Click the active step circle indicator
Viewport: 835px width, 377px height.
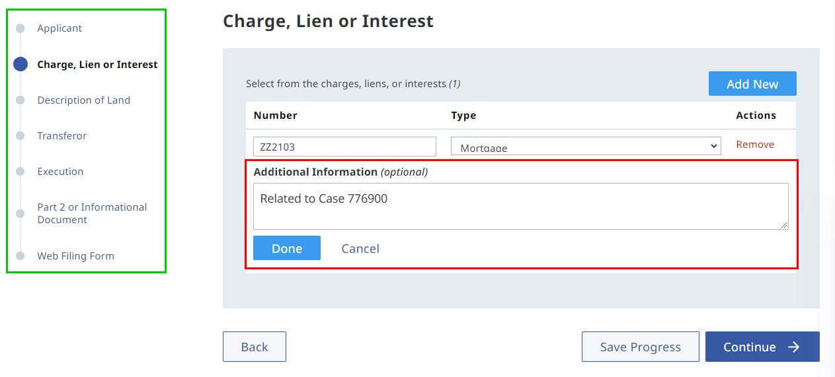(20, 64)
